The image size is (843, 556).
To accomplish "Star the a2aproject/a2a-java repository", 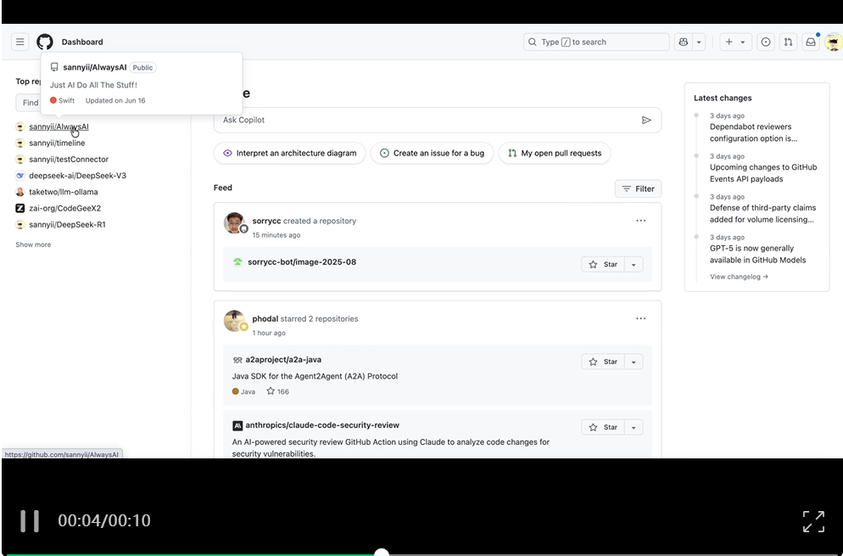I will coord(603,362).
